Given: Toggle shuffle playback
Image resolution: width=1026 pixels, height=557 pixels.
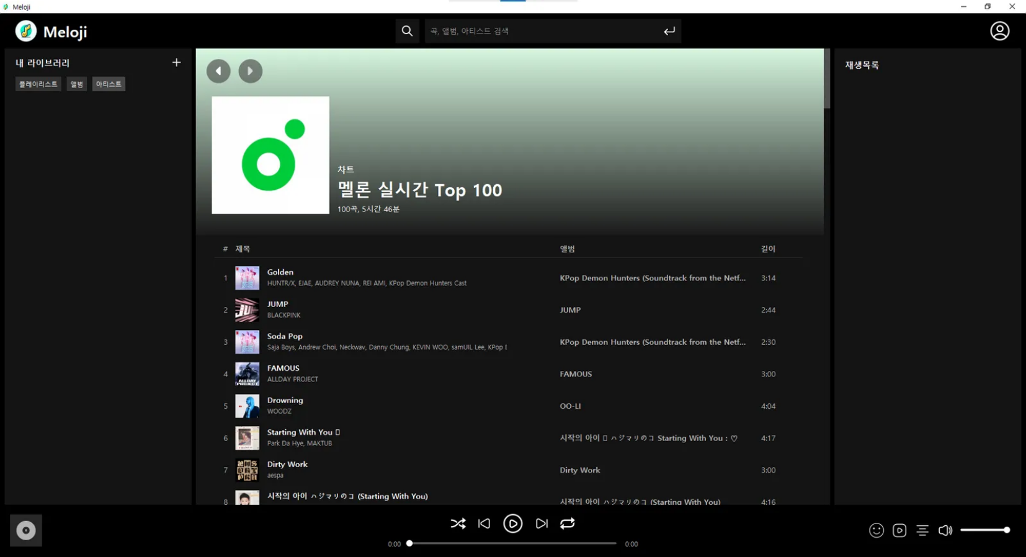Looking at the screenshot, I should [x=458, y=524].
